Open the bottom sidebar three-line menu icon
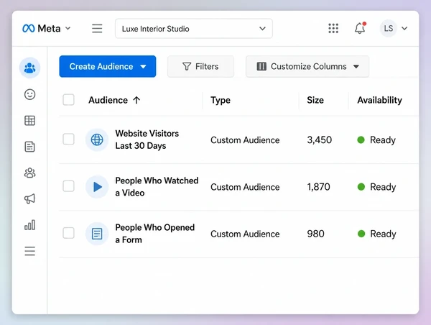 [29, 251]
